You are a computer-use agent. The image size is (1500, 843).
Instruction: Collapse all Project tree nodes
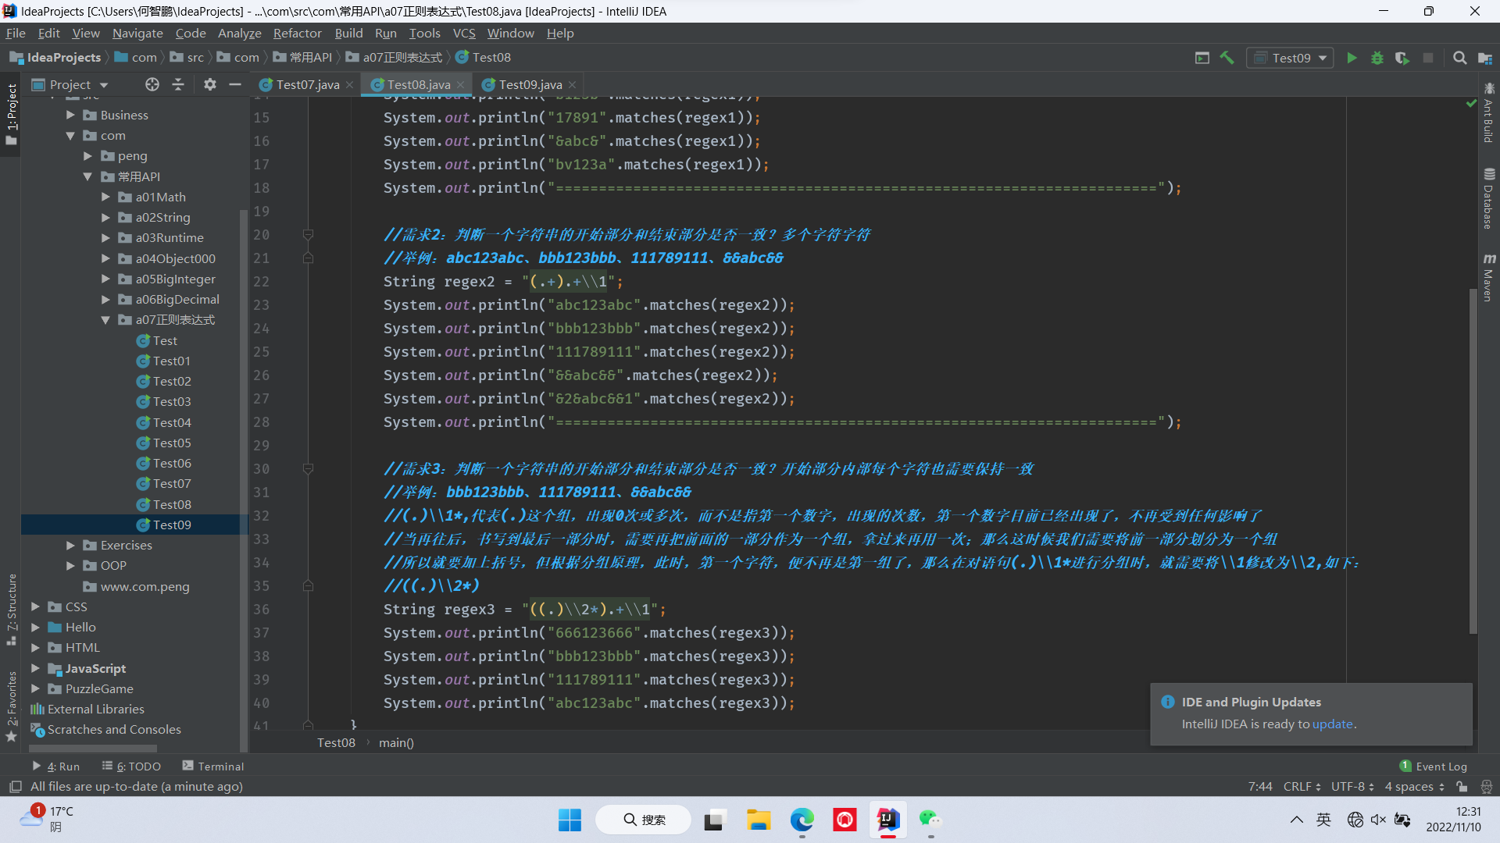(x=178, y=84)
